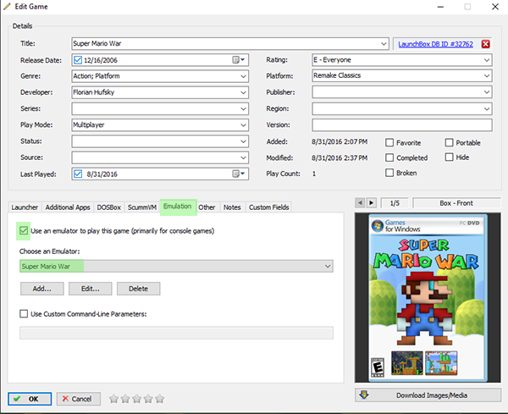Switch to the Other tab

coord(207,207)
